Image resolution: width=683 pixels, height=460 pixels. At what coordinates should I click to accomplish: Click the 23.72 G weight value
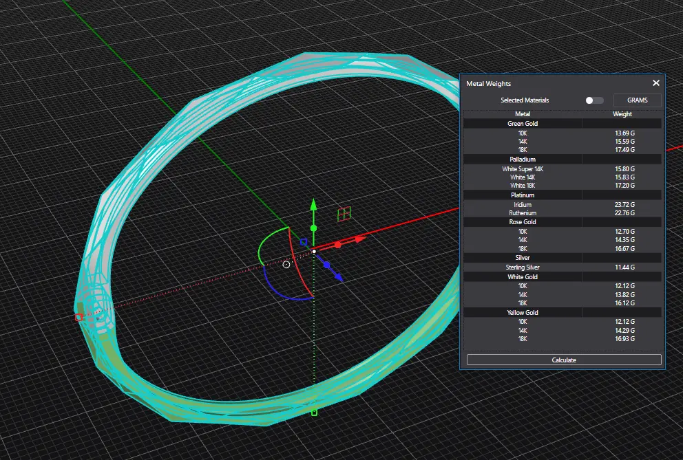[x=624, y=204]
